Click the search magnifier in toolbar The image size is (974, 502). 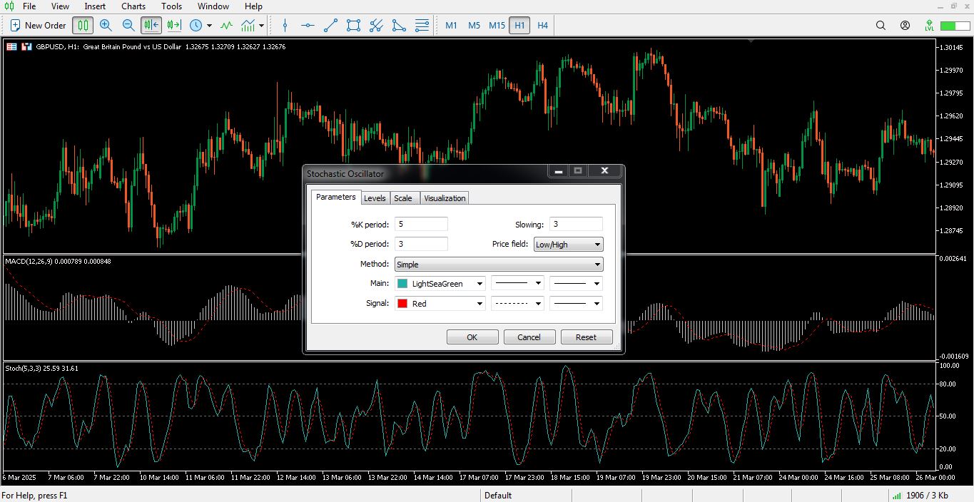(881, 25)
